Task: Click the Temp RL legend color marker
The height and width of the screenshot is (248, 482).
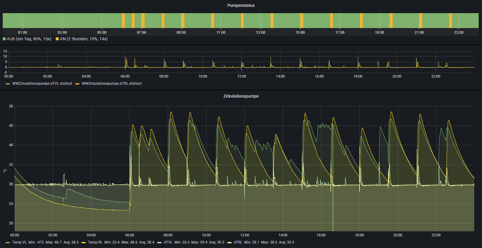Action: (84, 243)
